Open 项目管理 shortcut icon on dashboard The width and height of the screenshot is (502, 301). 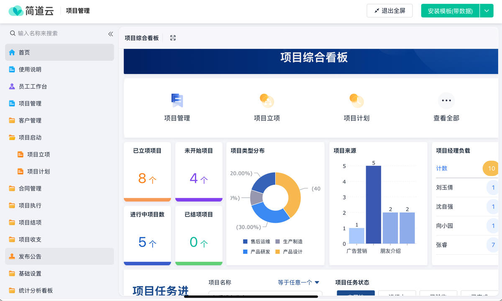coord(177,100)
